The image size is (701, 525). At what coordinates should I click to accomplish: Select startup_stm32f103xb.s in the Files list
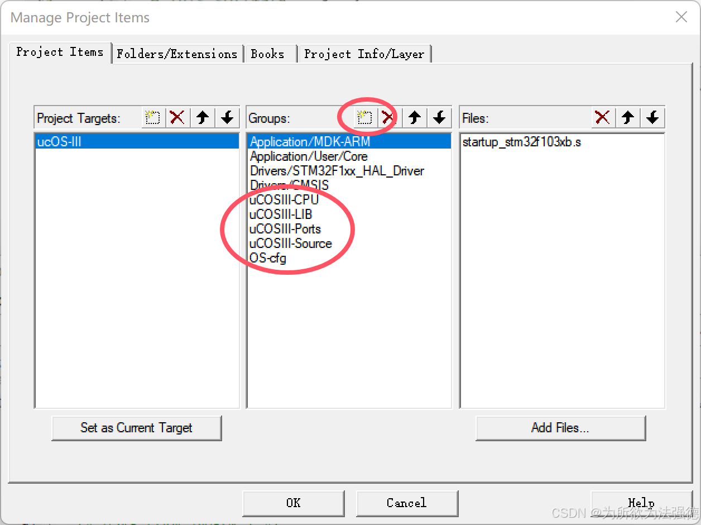click(x=522, y=142)
